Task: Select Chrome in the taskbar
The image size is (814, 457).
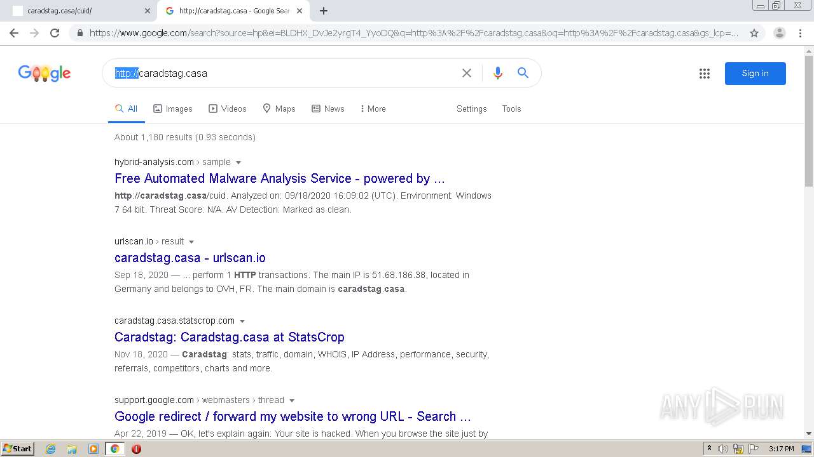Action: point(115,449)
